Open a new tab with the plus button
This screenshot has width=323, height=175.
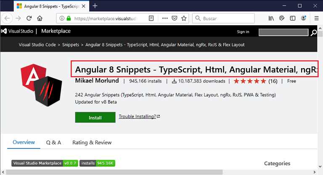click(x=95, y=6)
